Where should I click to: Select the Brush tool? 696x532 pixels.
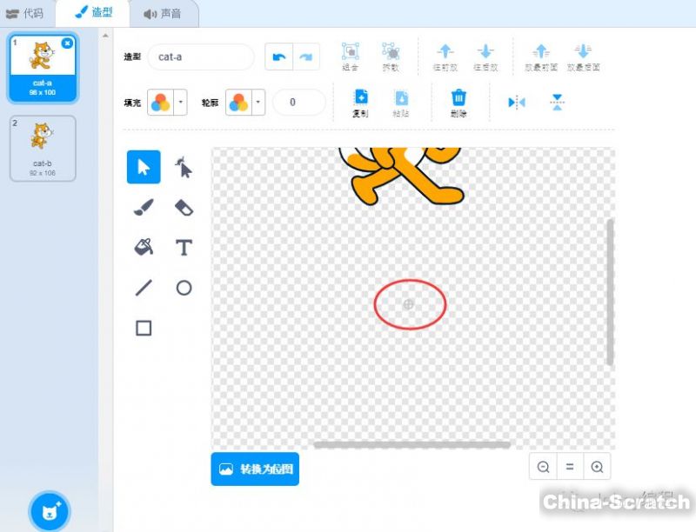coord(144,207)
